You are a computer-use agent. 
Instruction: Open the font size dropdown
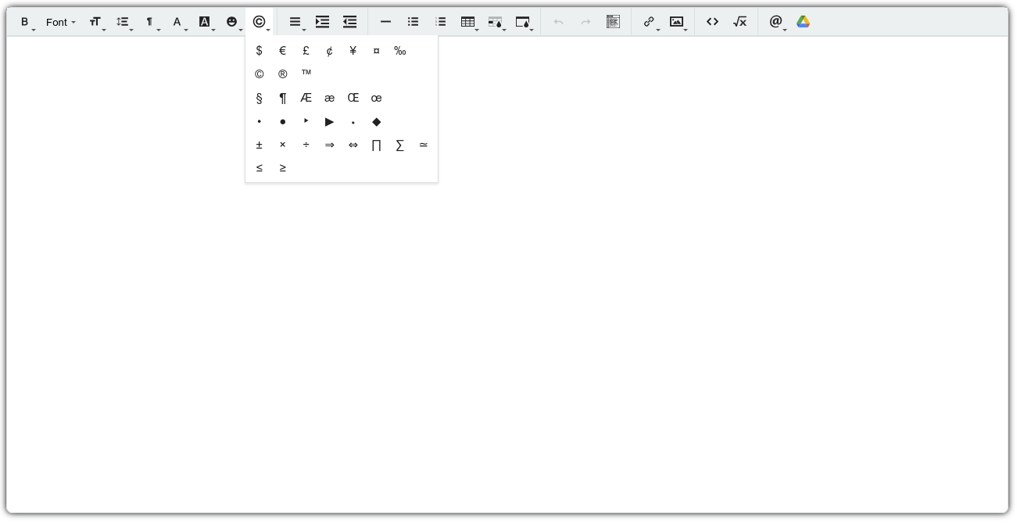pyautogui.click(x=95, y=22)
